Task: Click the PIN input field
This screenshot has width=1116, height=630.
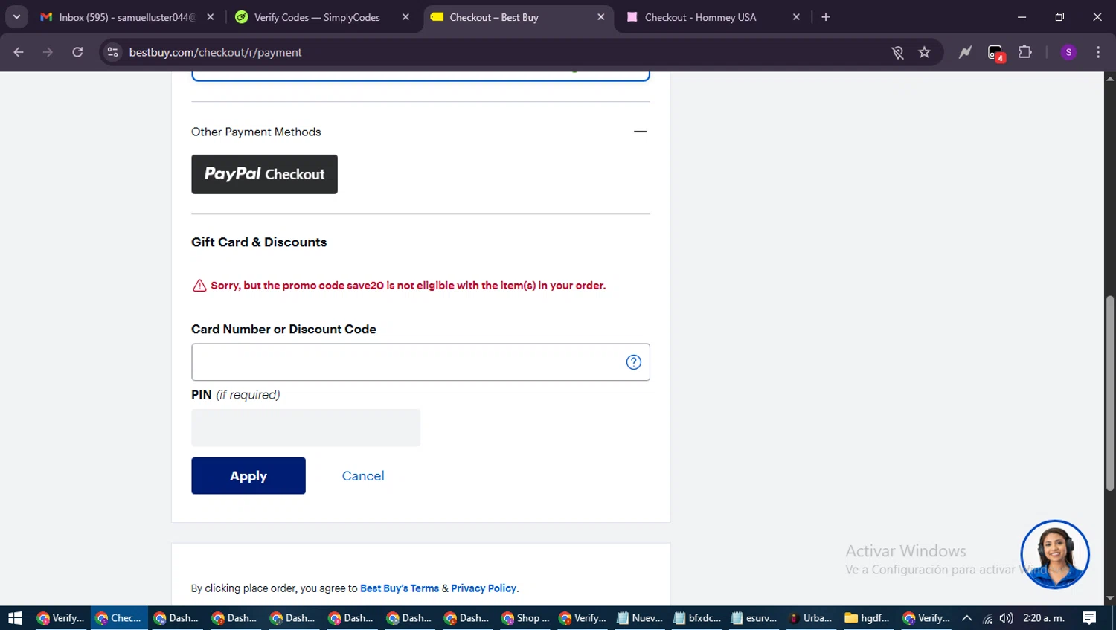Action: pos(306,428)
